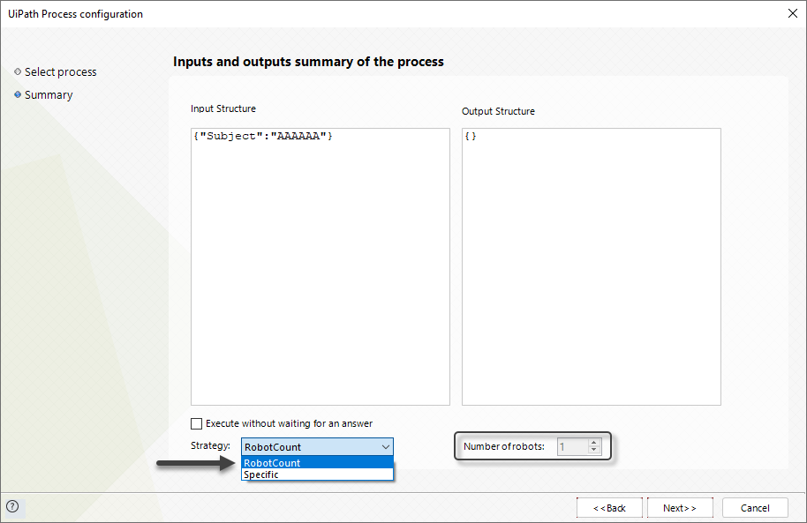
Task: Select the Strategy label text
Action: pos(210,445)
